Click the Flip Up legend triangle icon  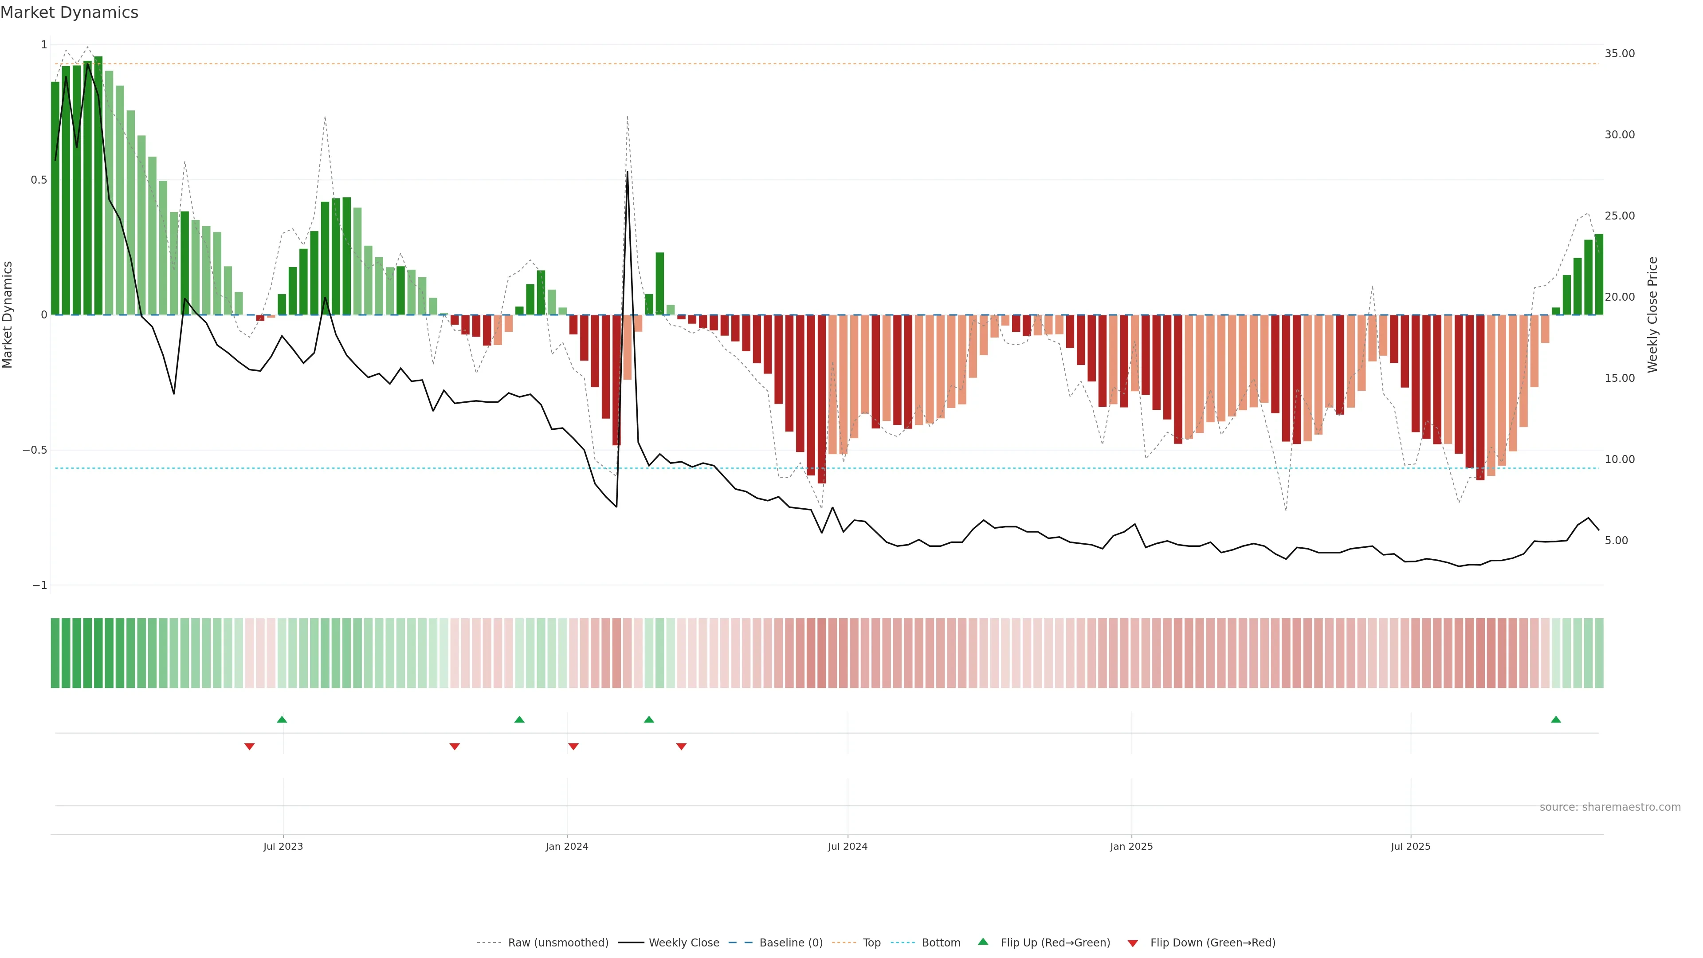click(x=983, y=942)
